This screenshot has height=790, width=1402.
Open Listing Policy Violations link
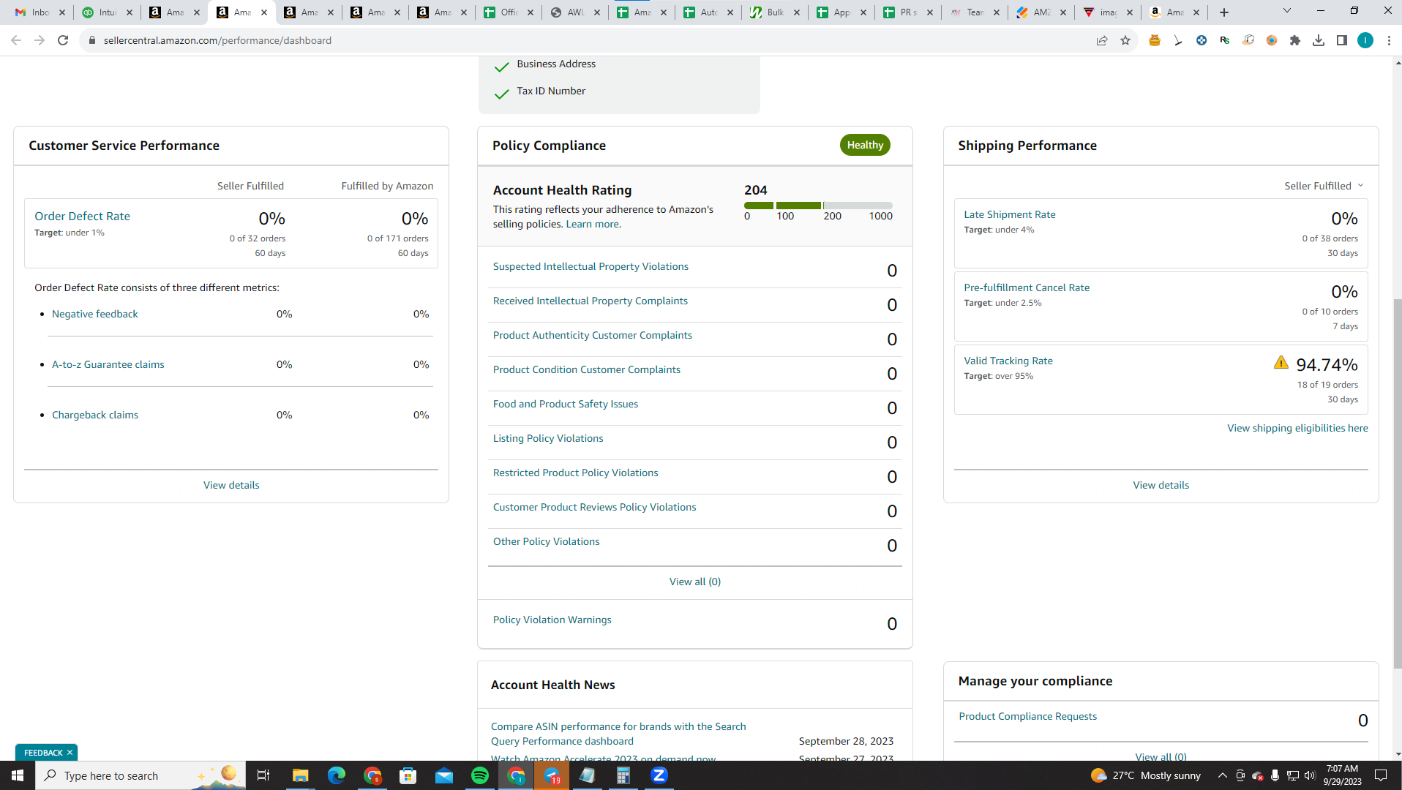[548, 438]
